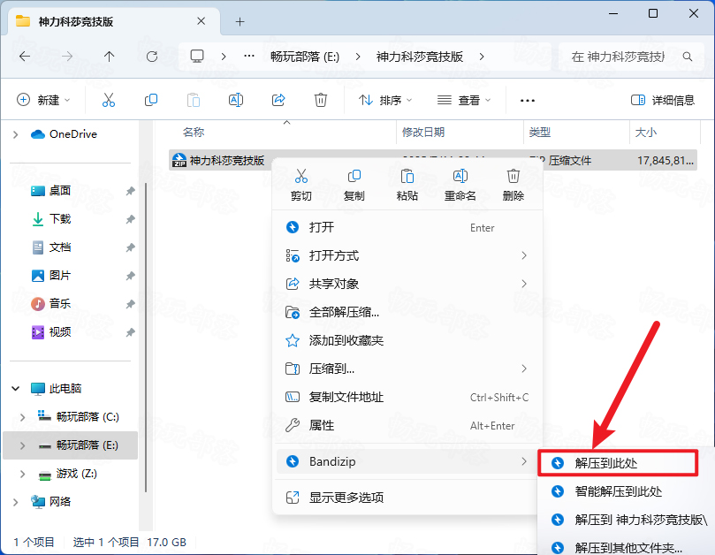Select 显示更多选项 in context menu
The width and height of the screenshot is (715, 555).
407,497
